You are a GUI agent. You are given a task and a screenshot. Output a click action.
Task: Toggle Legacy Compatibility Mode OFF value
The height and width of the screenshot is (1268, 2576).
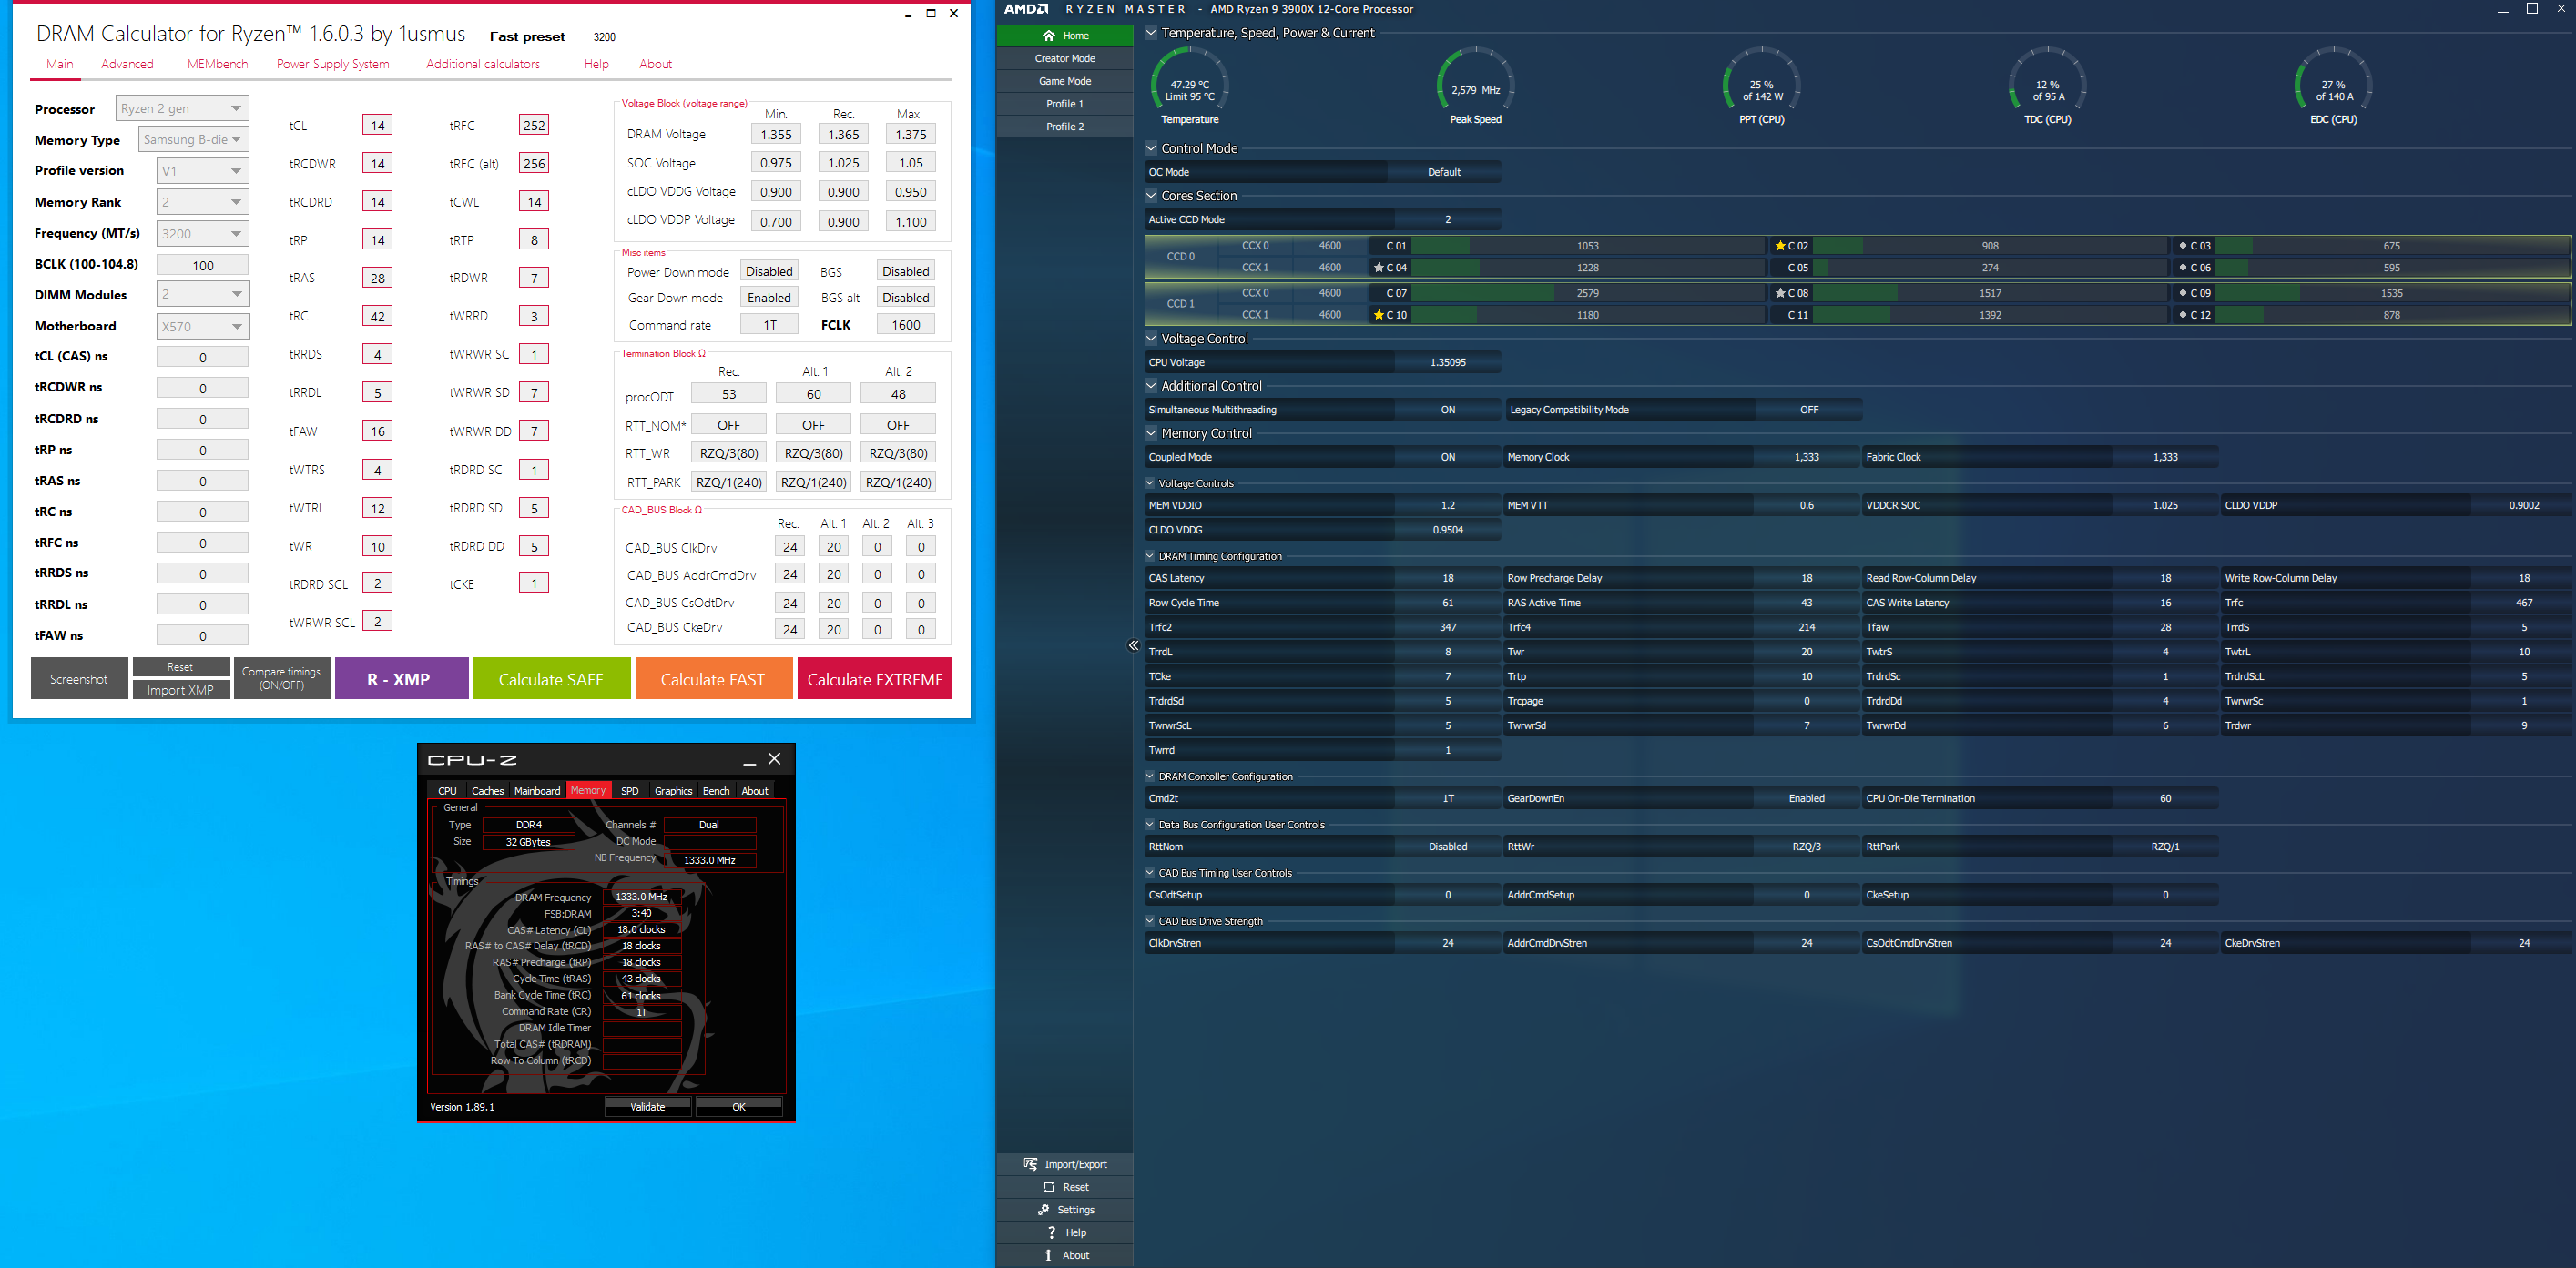[1808, 410]
